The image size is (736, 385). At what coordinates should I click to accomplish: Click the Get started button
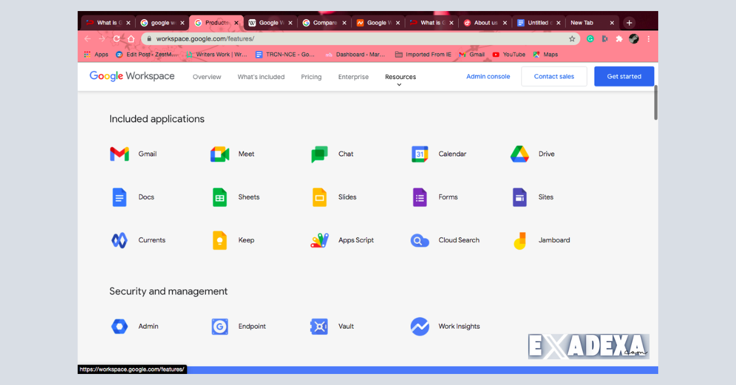coord(624,76)
